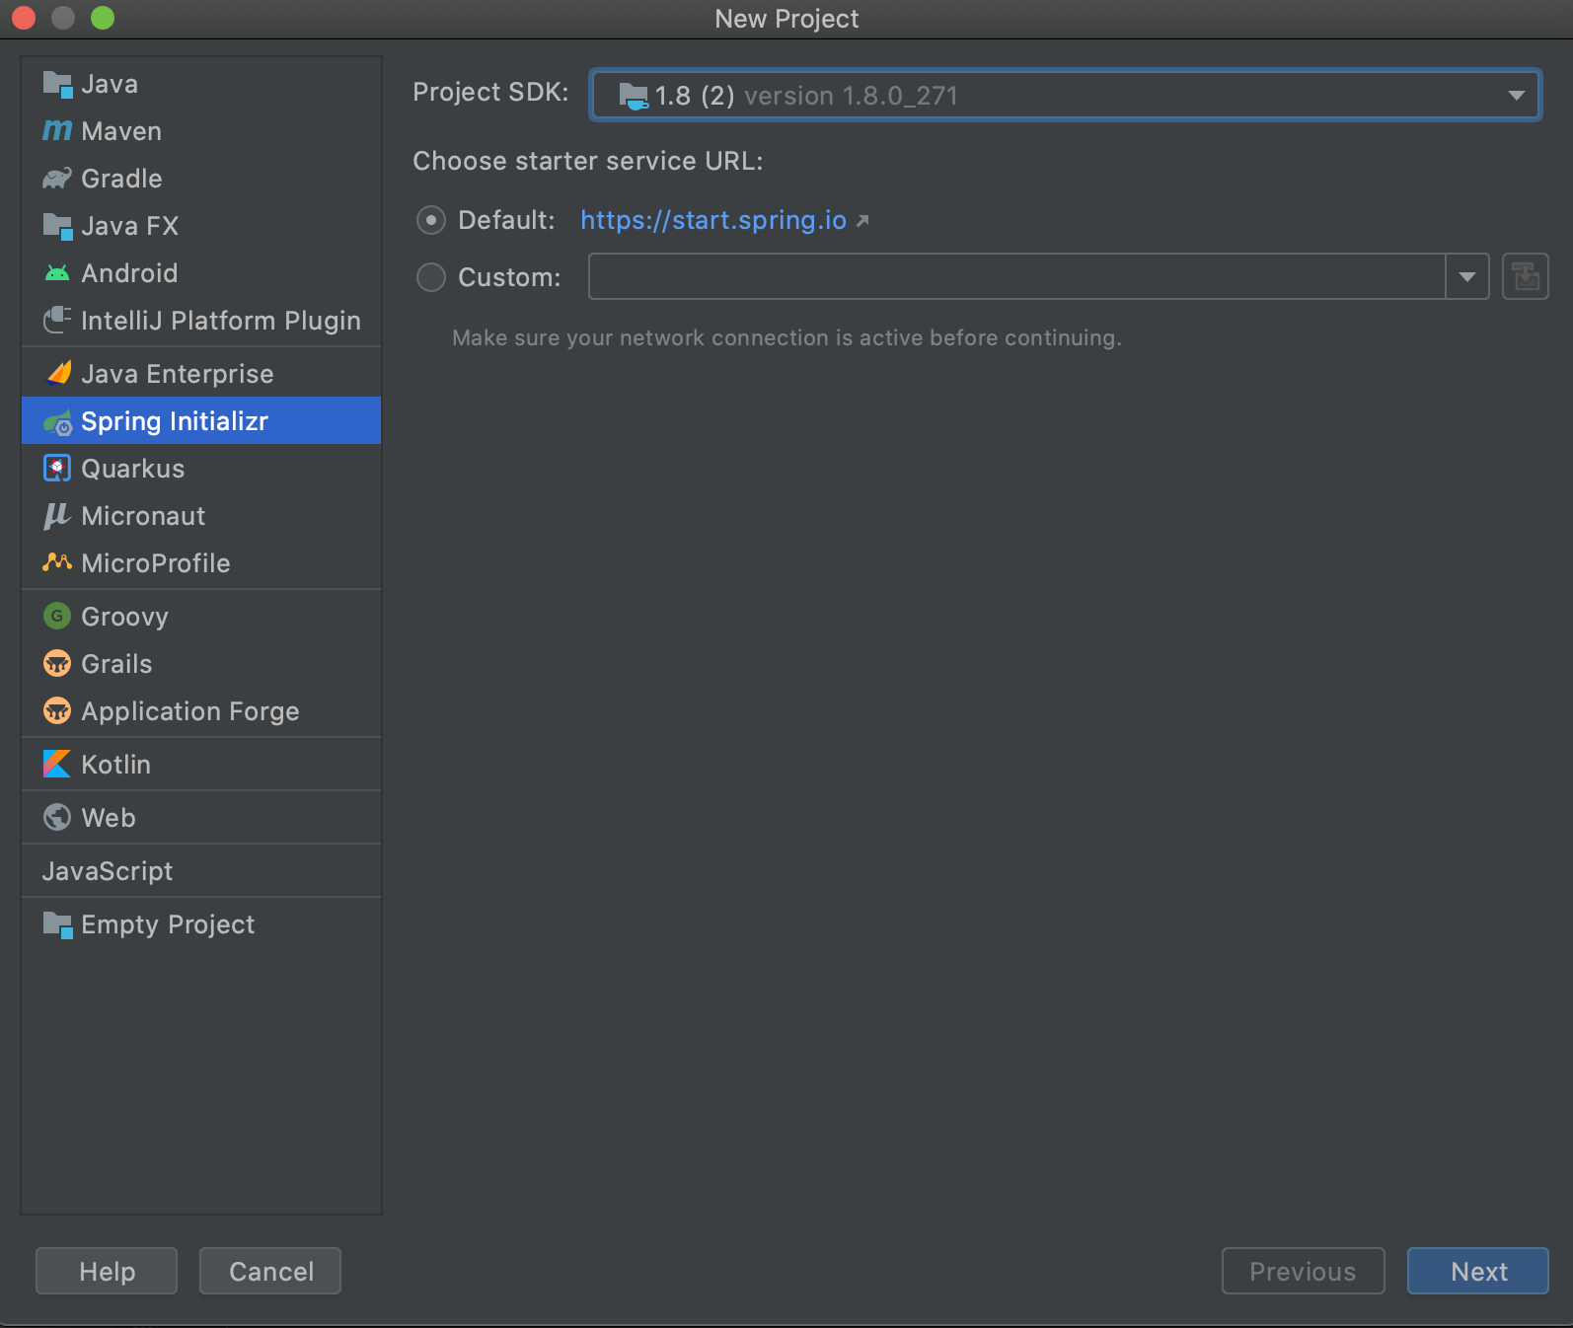Viewport: 1573px width, 1328px height.
Task: Click the SDK folder icon in combo box
Action: 634,96
